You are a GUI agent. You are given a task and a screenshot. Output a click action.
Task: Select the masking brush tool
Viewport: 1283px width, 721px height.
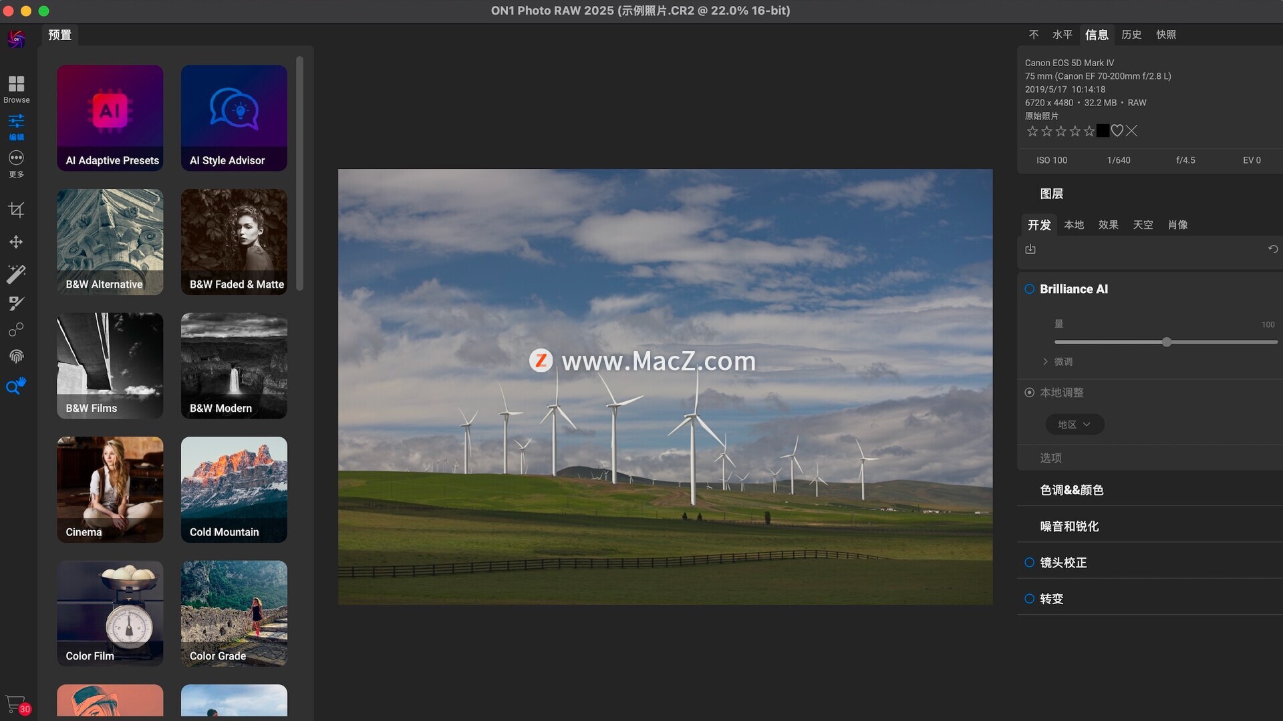(x=16, y=303)
